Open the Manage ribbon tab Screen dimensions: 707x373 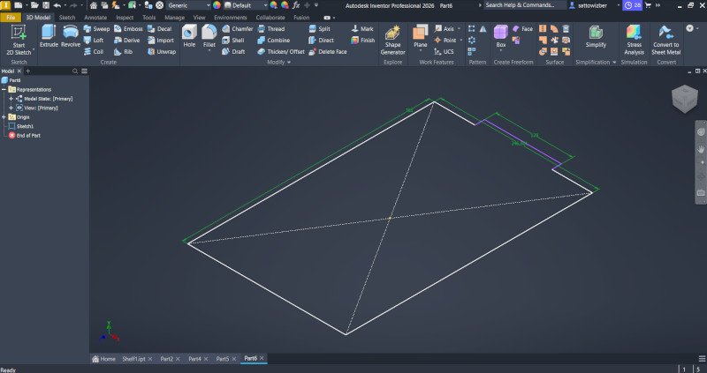tap(174, 18)
